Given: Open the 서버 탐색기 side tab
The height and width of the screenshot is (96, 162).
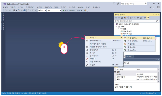Looking at the screenshot, I should tap(4, 17).
